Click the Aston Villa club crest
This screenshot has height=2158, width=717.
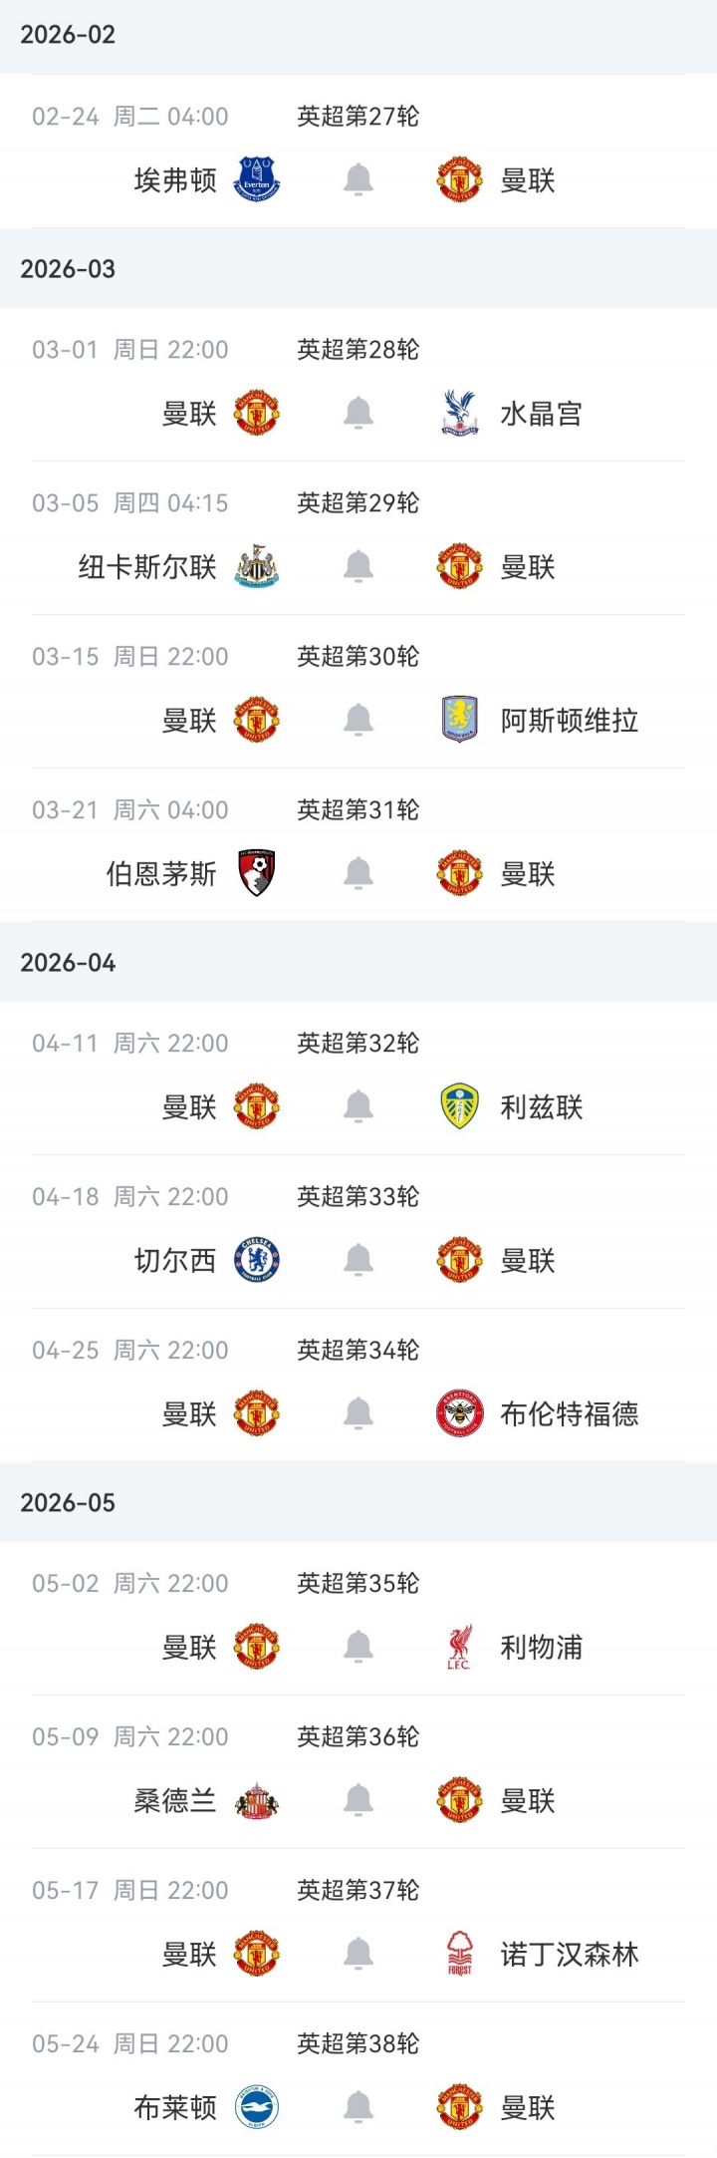click(459, 720)
